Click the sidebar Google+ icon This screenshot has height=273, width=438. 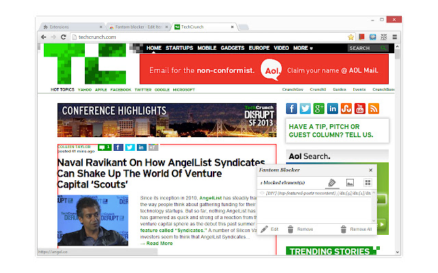(x=319, y=109)
